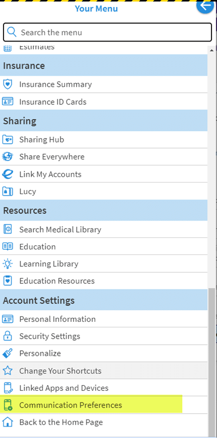
Task: Select Education Resources entry
Action: pos(104,281)
